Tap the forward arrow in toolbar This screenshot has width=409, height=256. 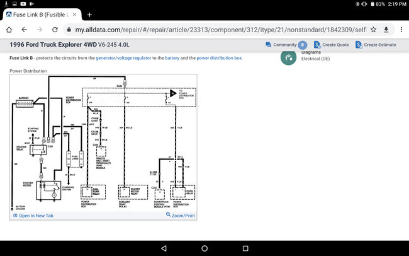tap(40, 30)
